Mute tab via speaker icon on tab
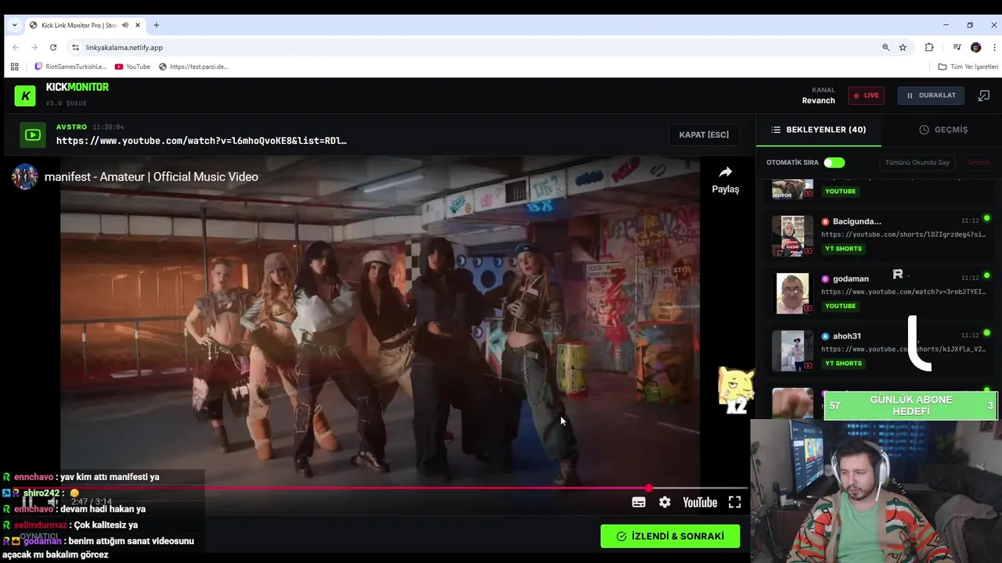 125,25
